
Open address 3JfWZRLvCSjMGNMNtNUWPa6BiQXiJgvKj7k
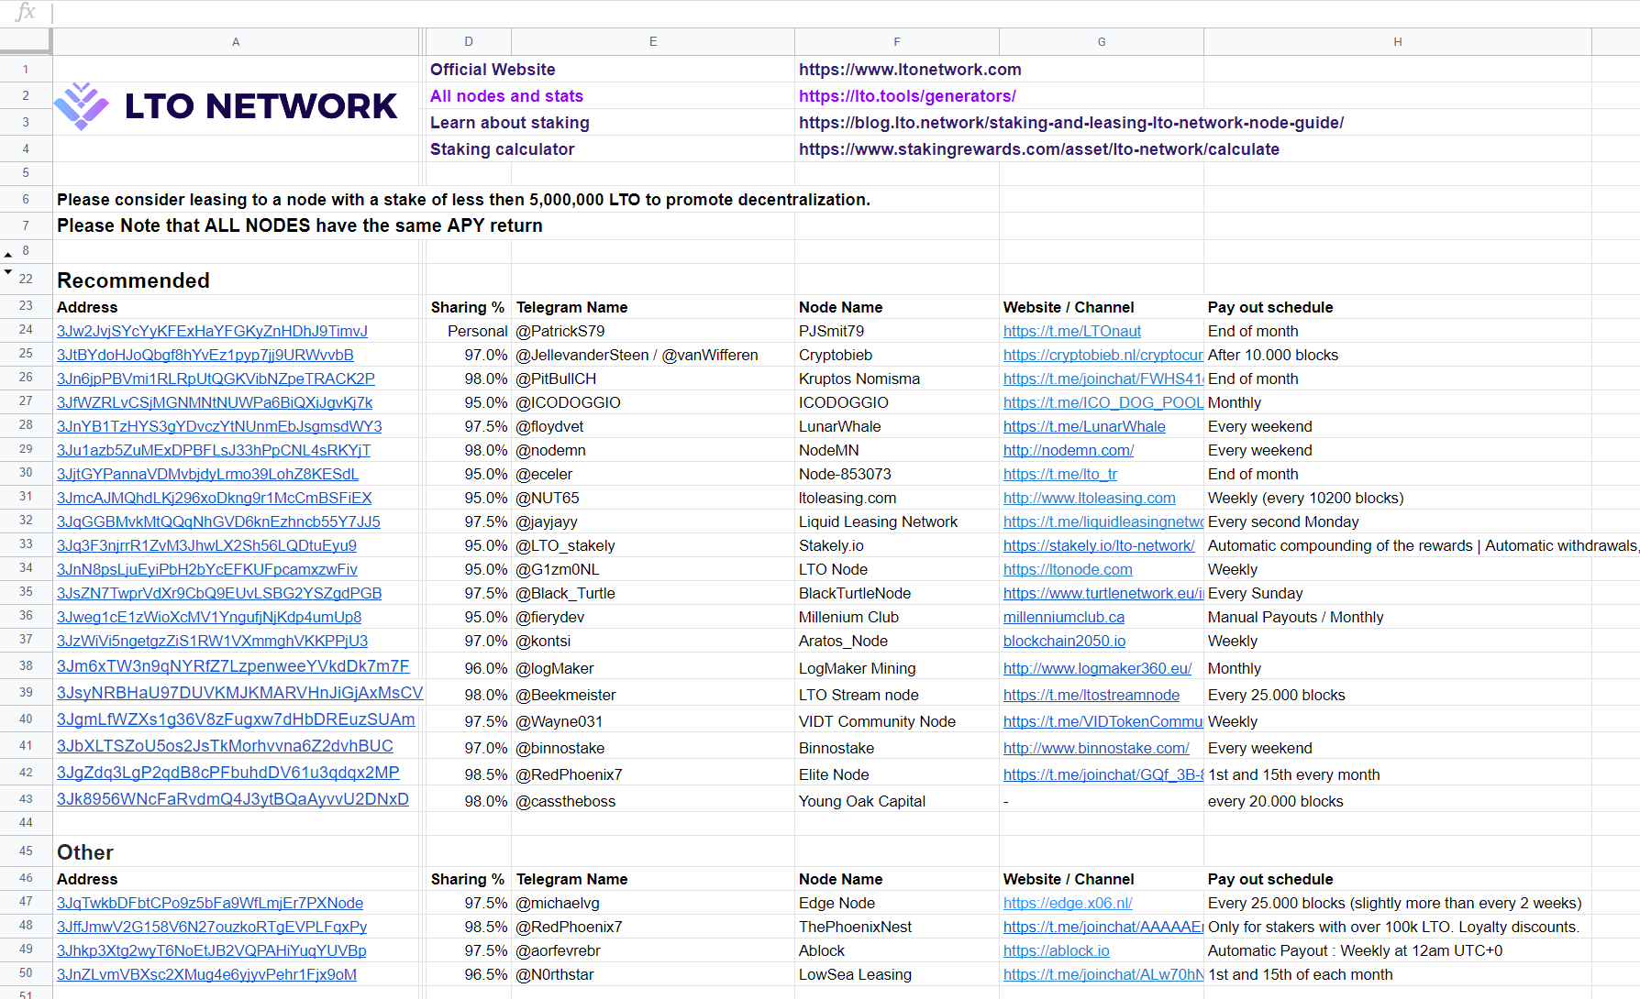click(x=215, y=402)
